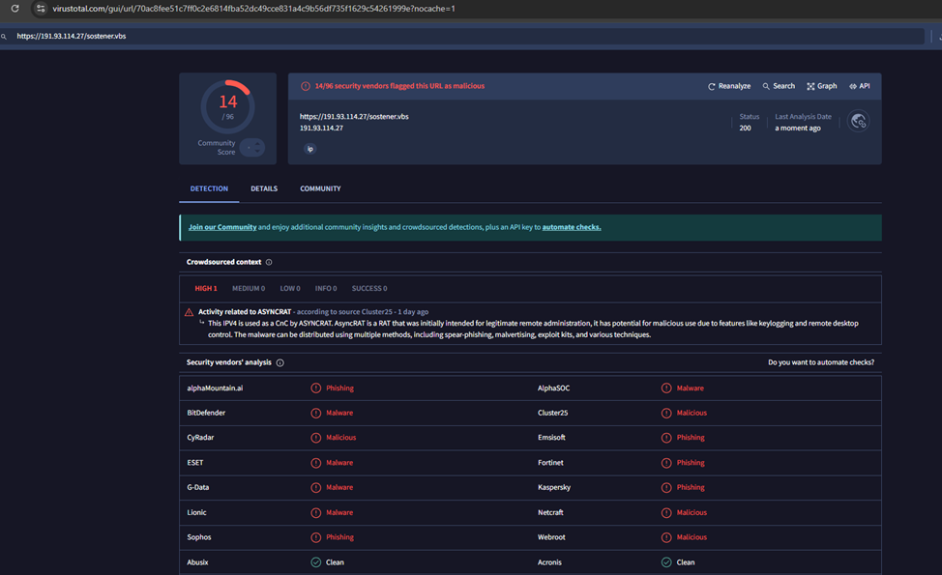The image size is (942, 575).
Task: Click the browser reload icon
Action: tap(15, 9)
